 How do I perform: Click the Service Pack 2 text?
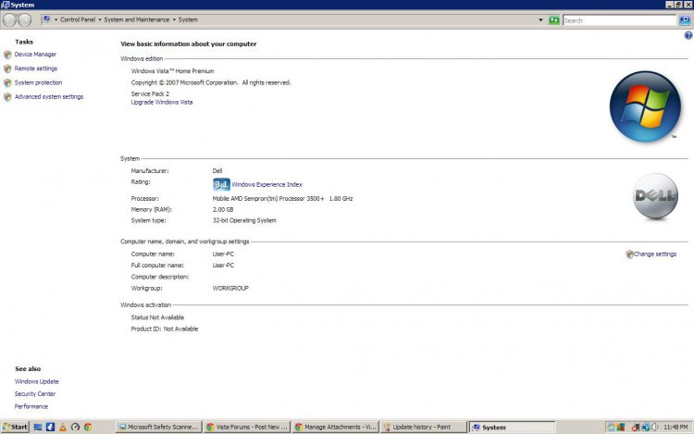150,93
